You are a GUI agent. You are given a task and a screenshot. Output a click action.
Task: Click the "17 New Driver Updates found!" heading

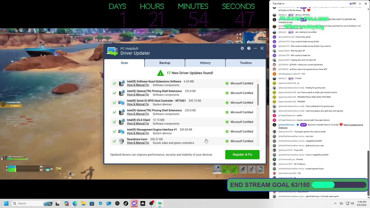190,73
